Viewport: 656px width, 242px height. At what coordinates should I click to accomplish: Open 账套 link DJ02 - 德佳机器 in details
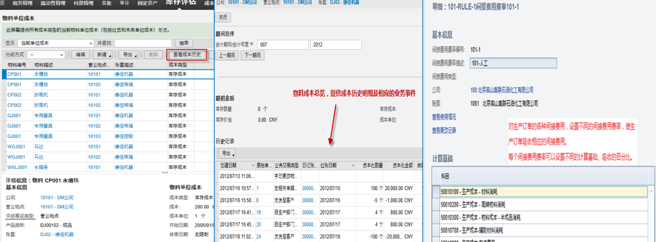(x=57, y=235)
